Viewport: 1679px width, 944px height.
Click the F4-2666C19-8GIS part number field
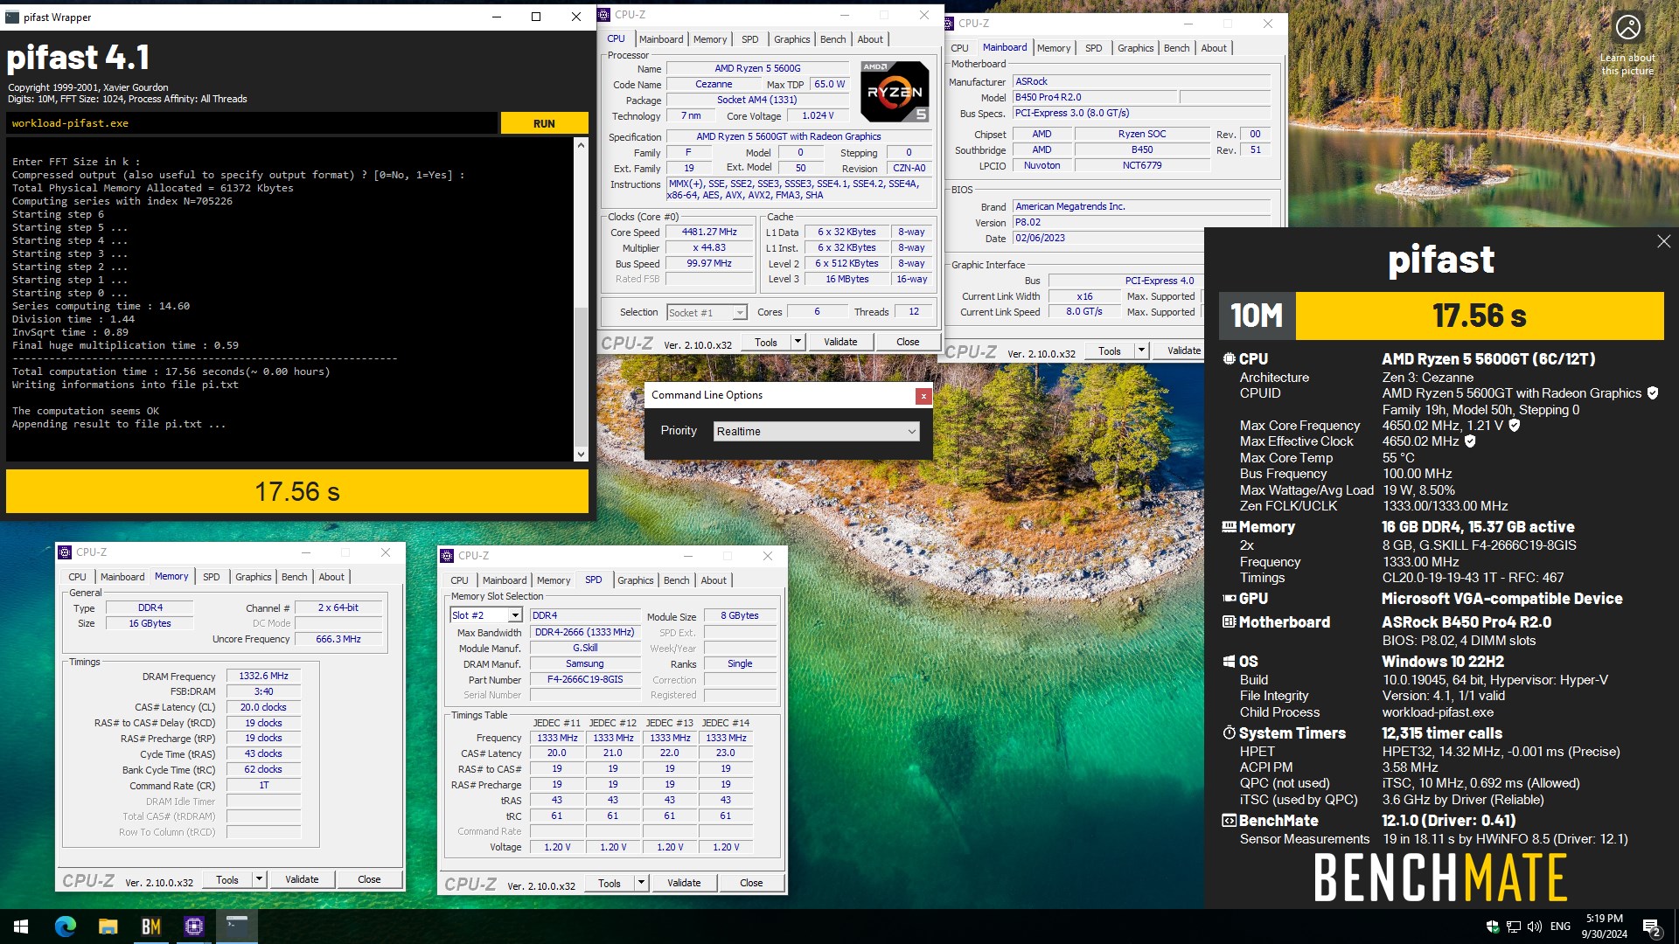(x=585, y=679)
